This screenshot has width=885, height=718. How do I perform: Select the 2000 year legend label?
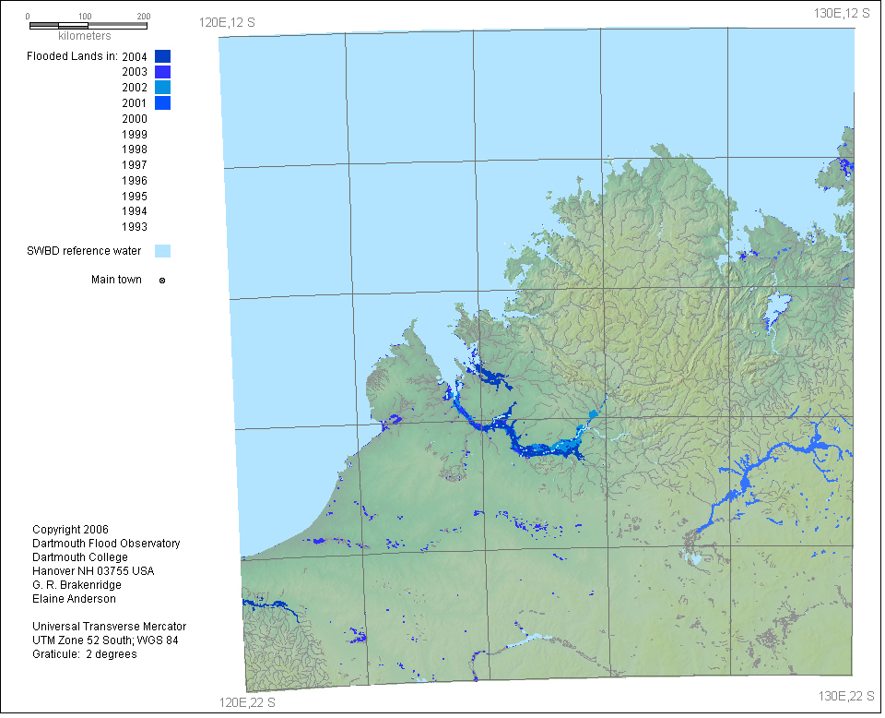[135, 118]
